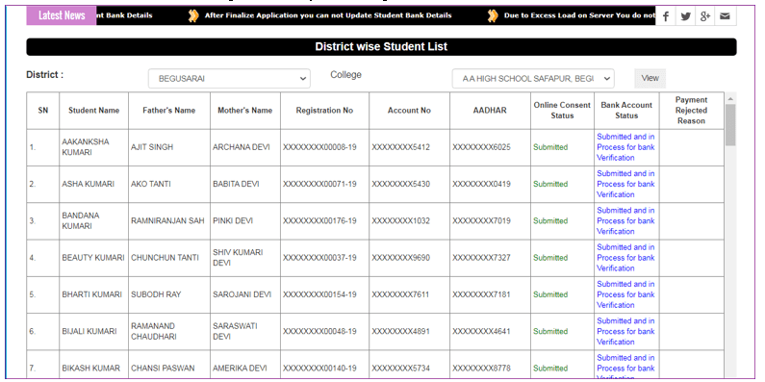Open the Facebook share icon
Screen dimensions: 765x382
(x=666, y=16)
